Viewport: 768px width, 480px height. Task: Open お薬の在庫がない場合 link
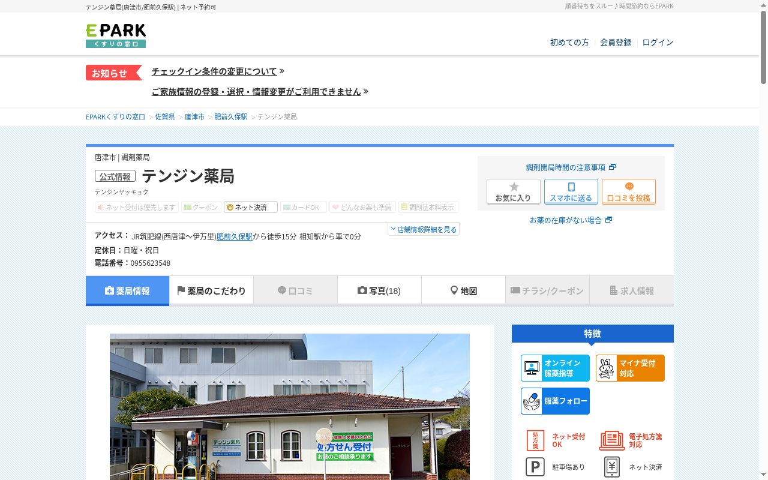pyautogui.click(x=571, y=220)
